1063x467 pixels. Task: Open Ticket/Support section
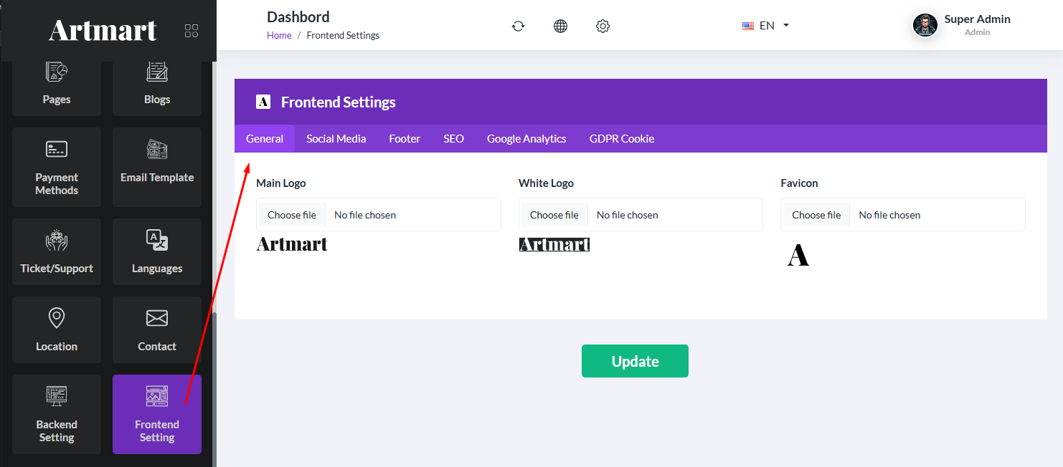pos(57,252)
